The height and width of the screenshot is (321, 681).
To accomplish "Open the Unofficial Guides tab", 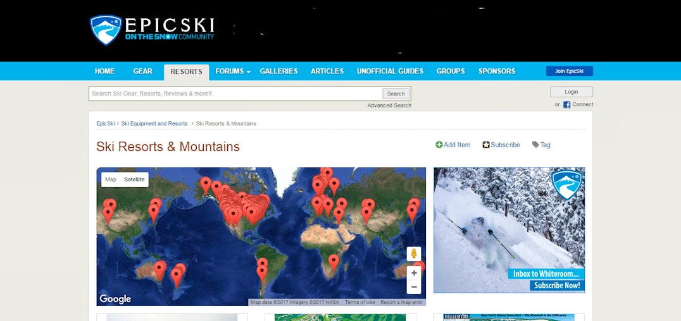I will tap(390, 71).
